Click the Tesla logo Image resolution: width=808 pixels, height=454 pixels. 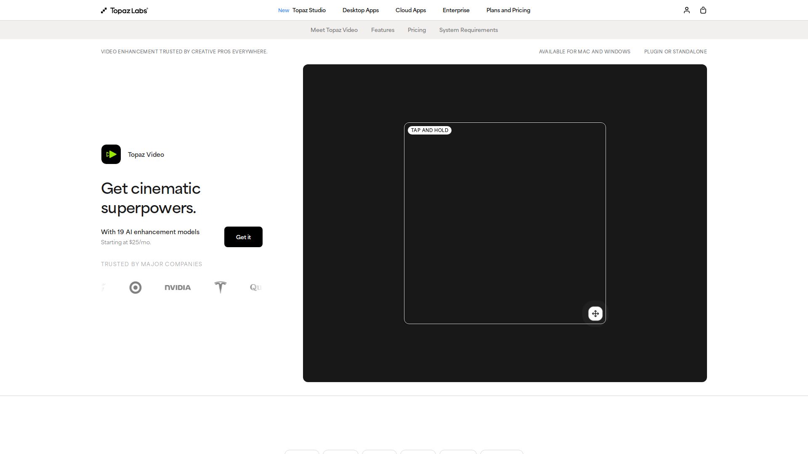(220, 288)
